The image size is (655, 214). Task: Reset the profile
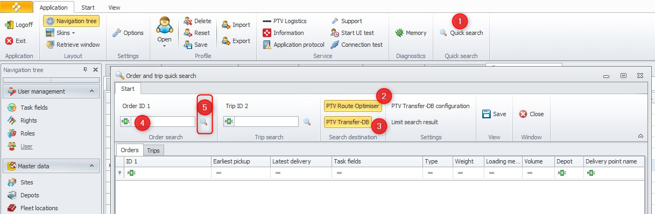click(x=196, y=33)
